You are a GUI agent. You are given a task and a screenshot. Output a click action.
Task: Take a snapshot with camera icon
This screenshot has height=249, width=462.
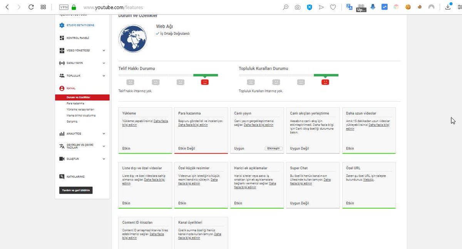298,7
